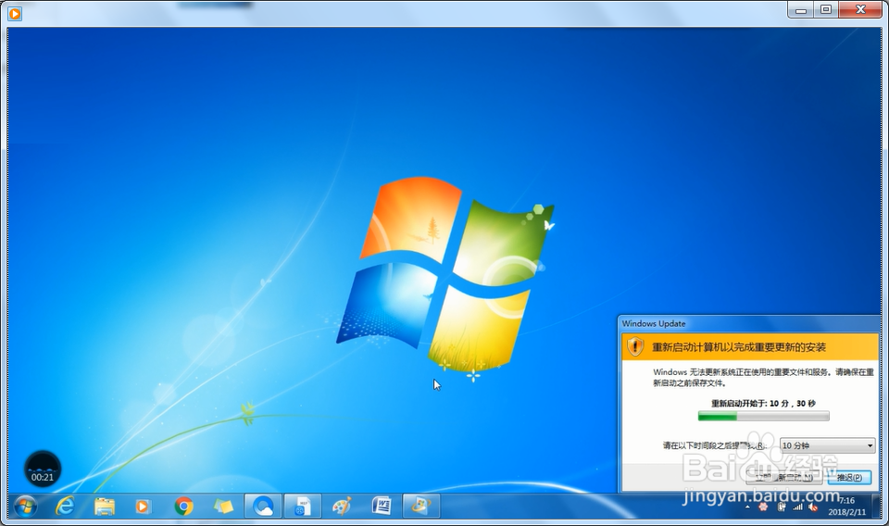Click the 推迟(P) postpone button
Viewport: 889px width, 526px height.
(x=849, y=478)
